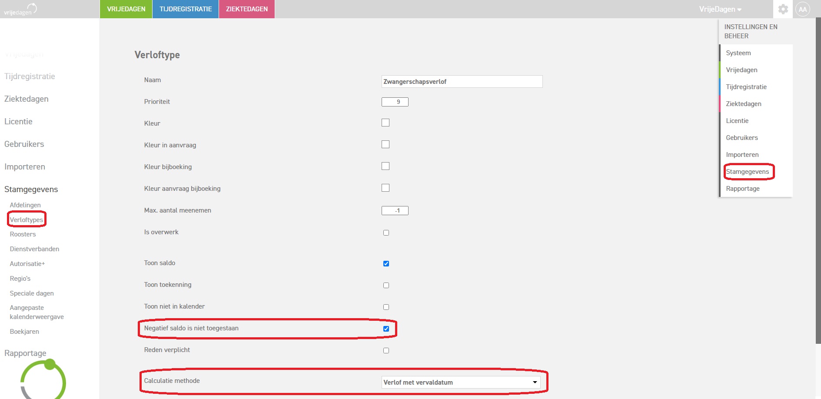Expand Rapportage in the left sidebar
Viewport: 821px width, 399px height.
pos(25,353)
